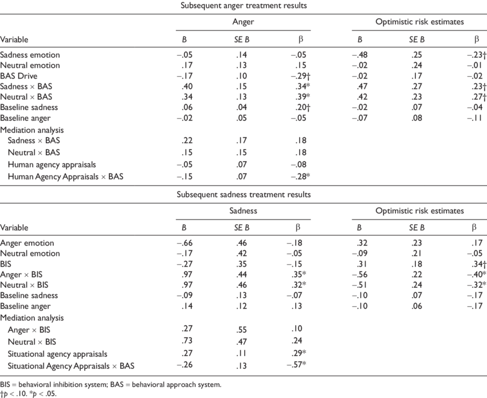Select 'Optimistic risk estimates' header in the sadness table

click(419, 211)
